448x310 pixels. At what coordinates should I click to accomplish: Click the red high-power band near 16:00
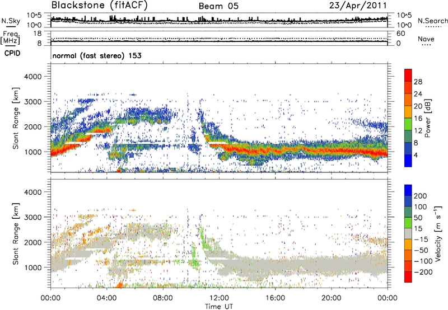pyautogui.click(x=275, y=151)
